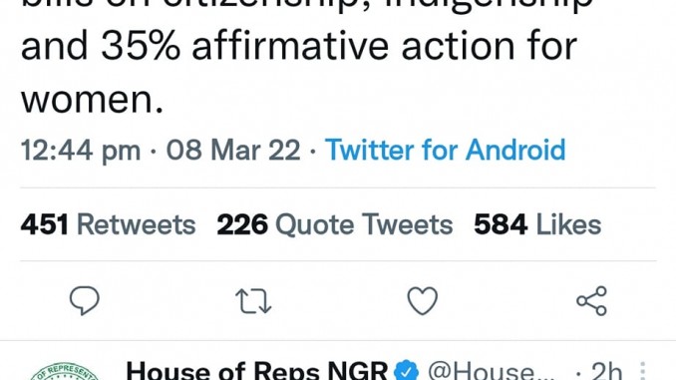Open the Twitter for Android link
Viewport: 676px width, 380px height.
click(445, 150)
